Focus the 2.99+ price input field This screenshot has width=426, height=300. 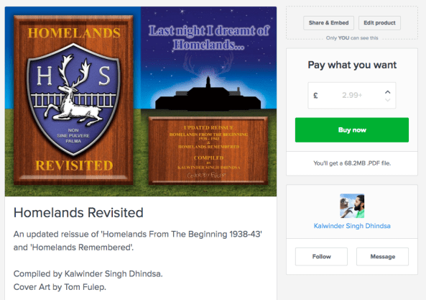tap(352, 96)
